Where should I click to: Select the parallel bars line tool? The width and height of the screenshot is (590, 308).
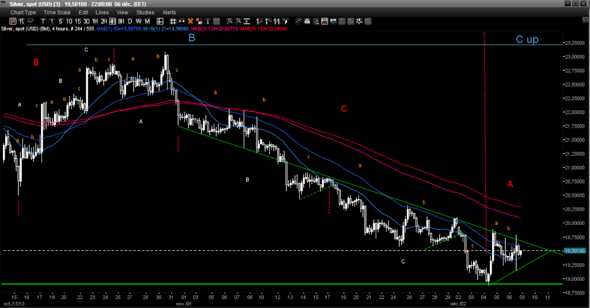277,21
